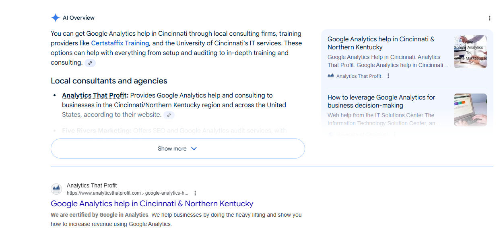This screenshot has height=236, width=501.
Task: Open three-dot menu in first source card
Action: pyautogui.click(x=388, y=76)
